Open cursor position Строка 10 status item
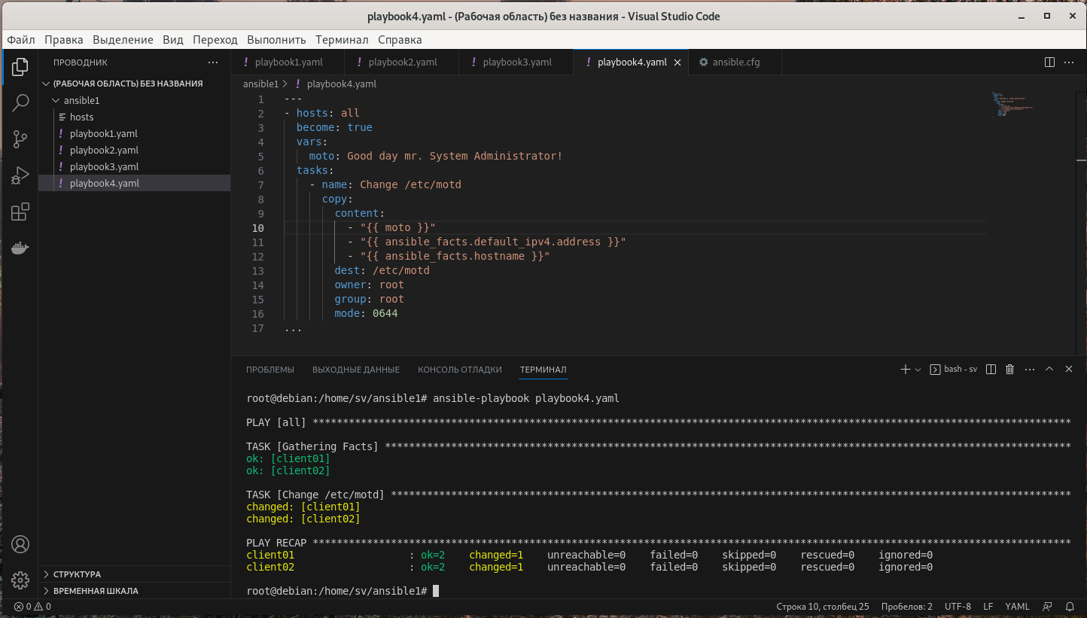 [x=823, y=607]
